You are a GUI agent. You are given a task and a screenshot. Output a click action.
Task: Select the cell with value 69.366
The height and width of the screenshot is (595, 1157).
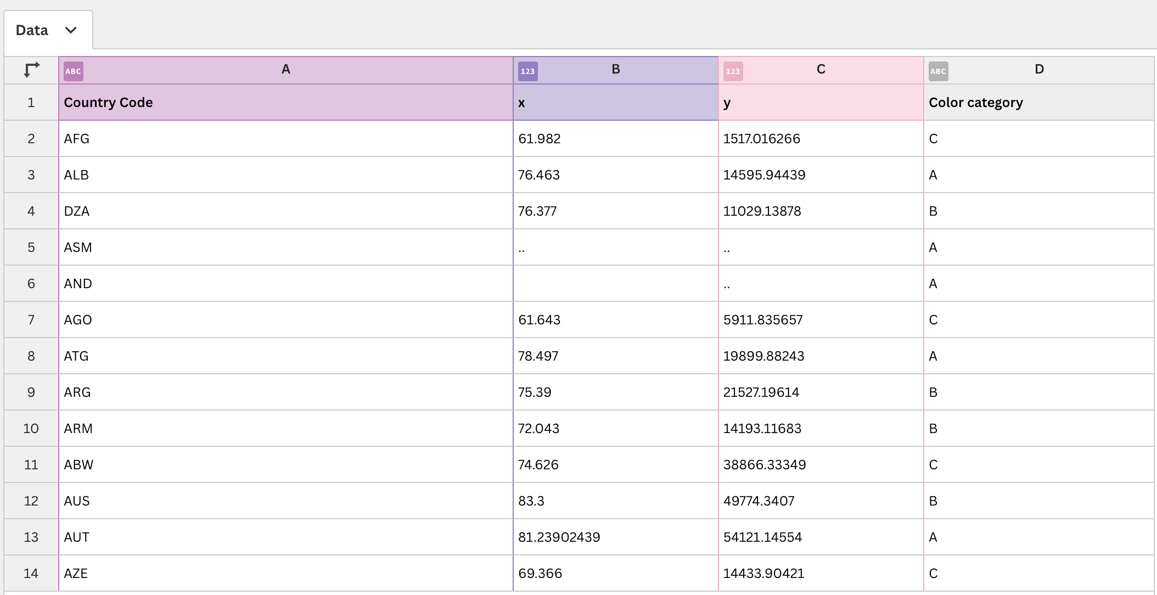click(616, 574)
